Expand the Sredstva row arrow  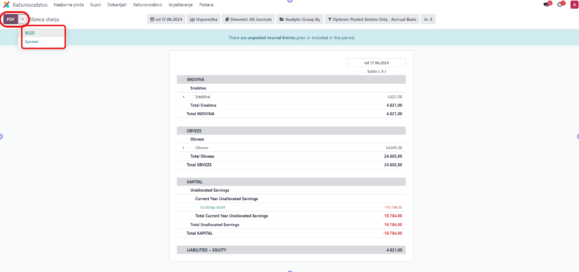pos(184,97)
